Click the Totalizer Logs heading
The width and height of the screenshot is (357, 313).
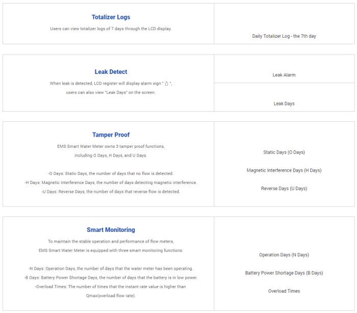(x=111, y=17)
